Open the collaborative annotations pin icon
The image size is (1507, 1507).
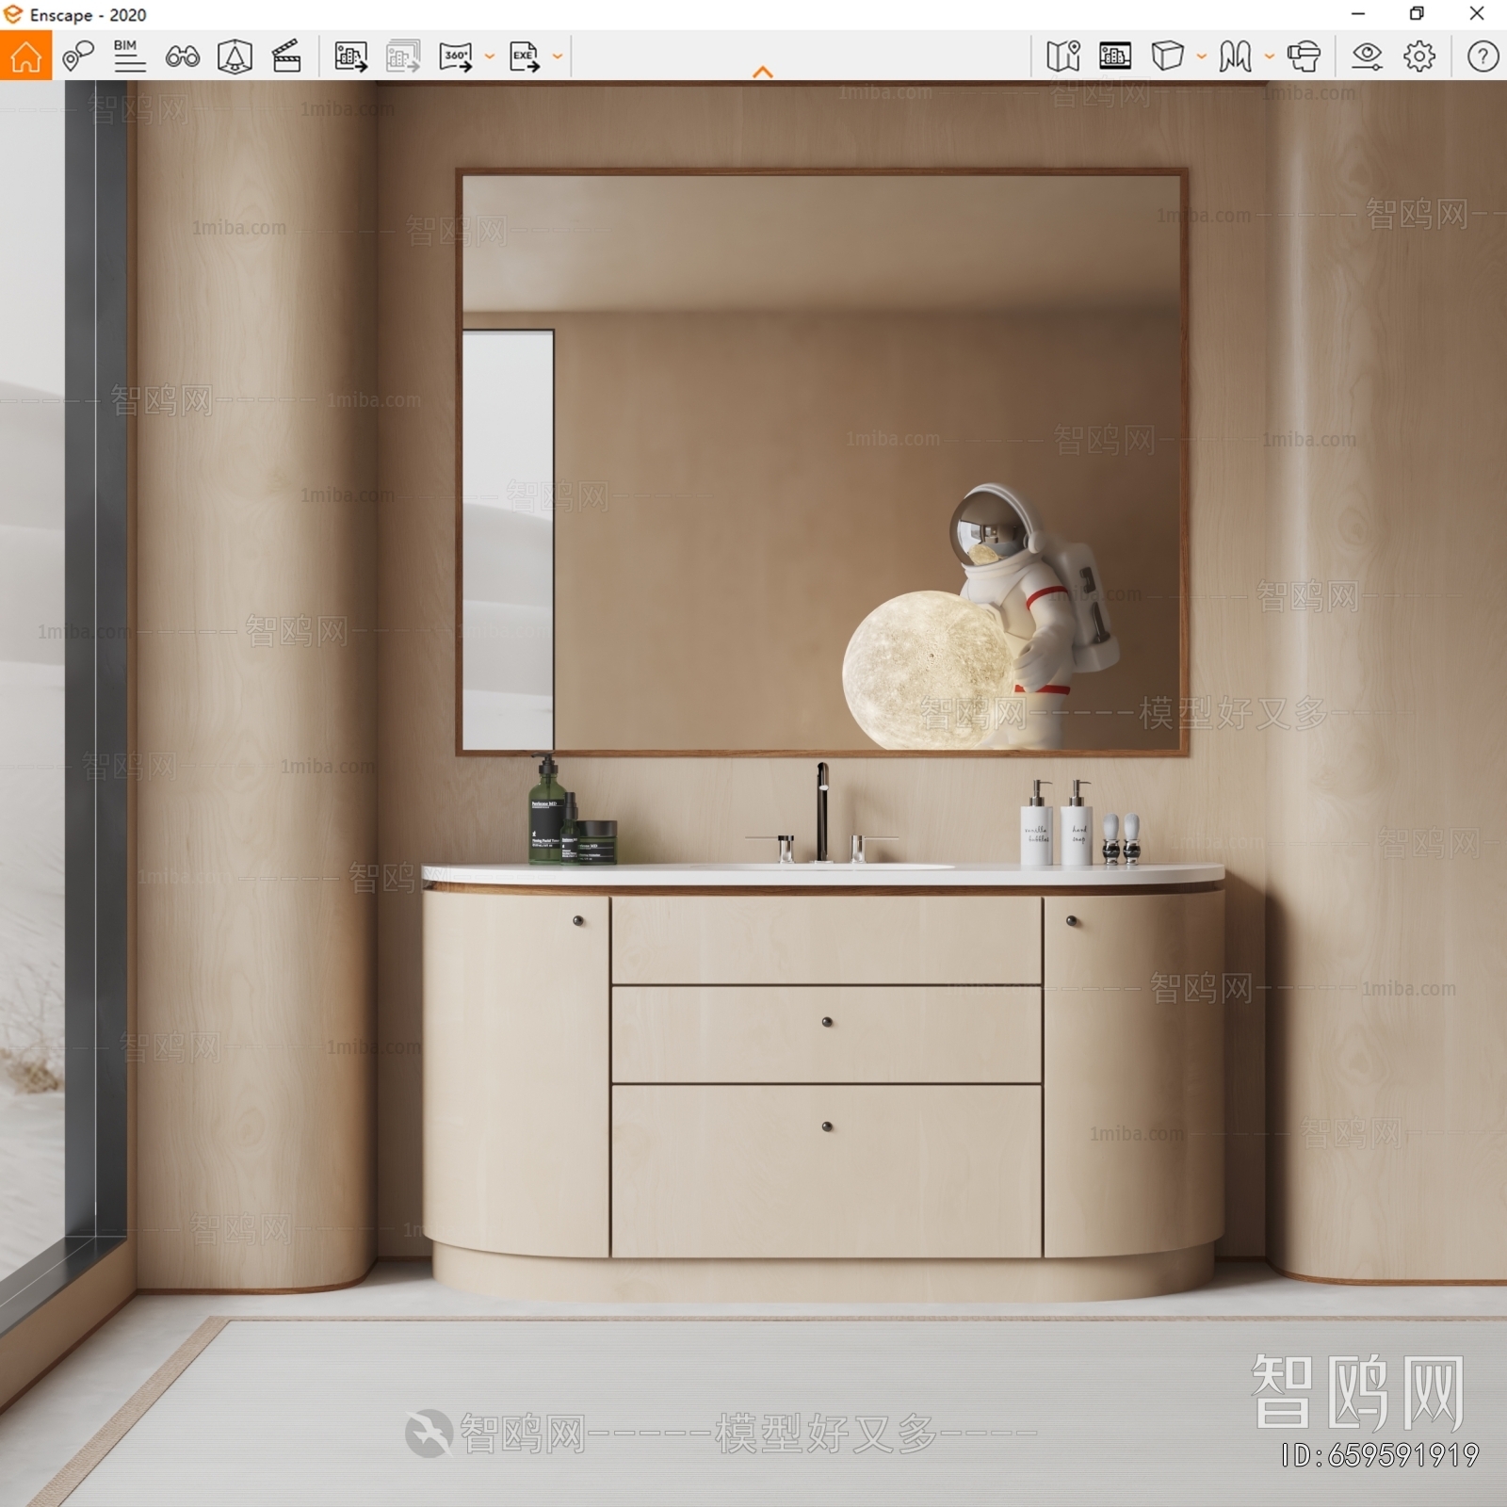point(77,57)
